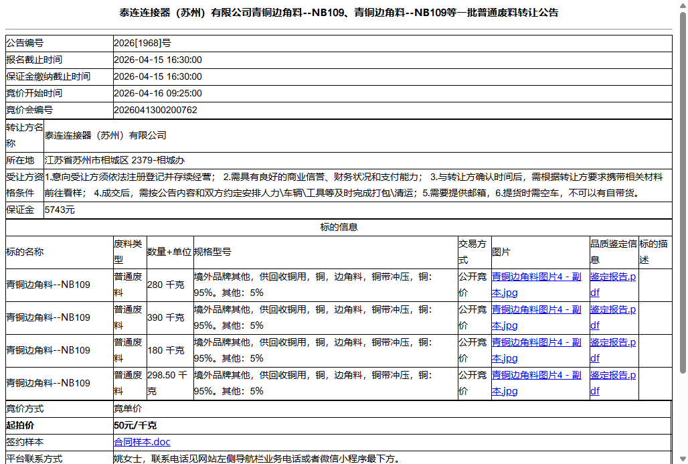Open 鉴定报告.pdf in 298.50 千克 row
Screen dimensions: 688x464
[612, 383]
